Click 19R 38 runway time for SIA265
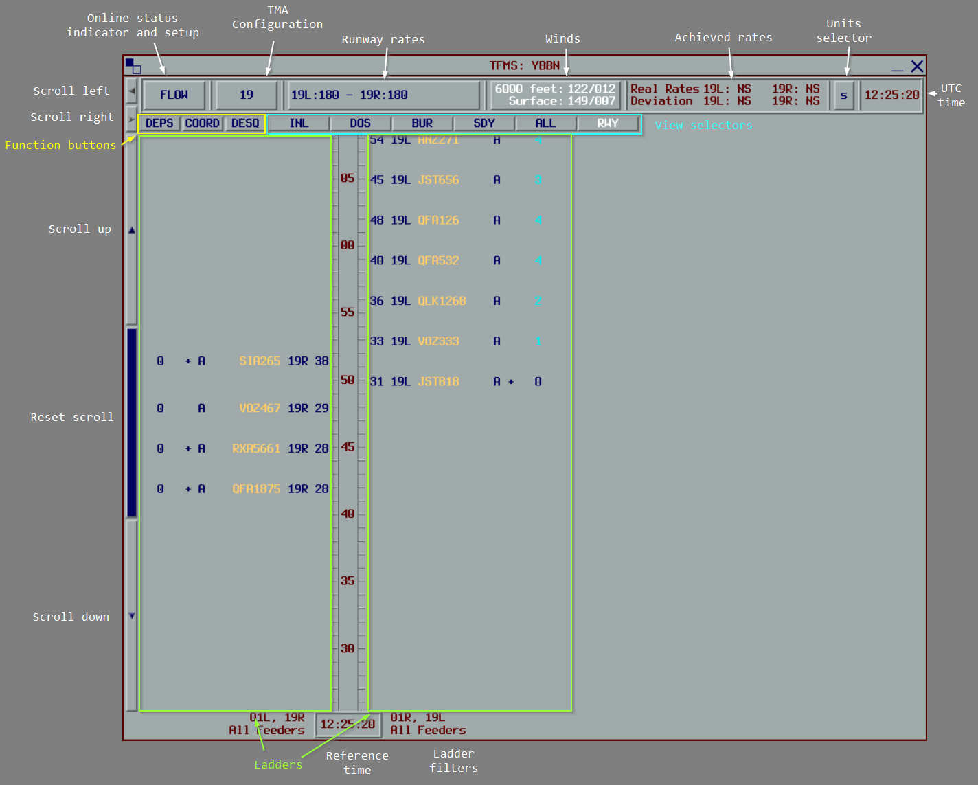This screenshot has height=785, width=978. tap(308, 361)
